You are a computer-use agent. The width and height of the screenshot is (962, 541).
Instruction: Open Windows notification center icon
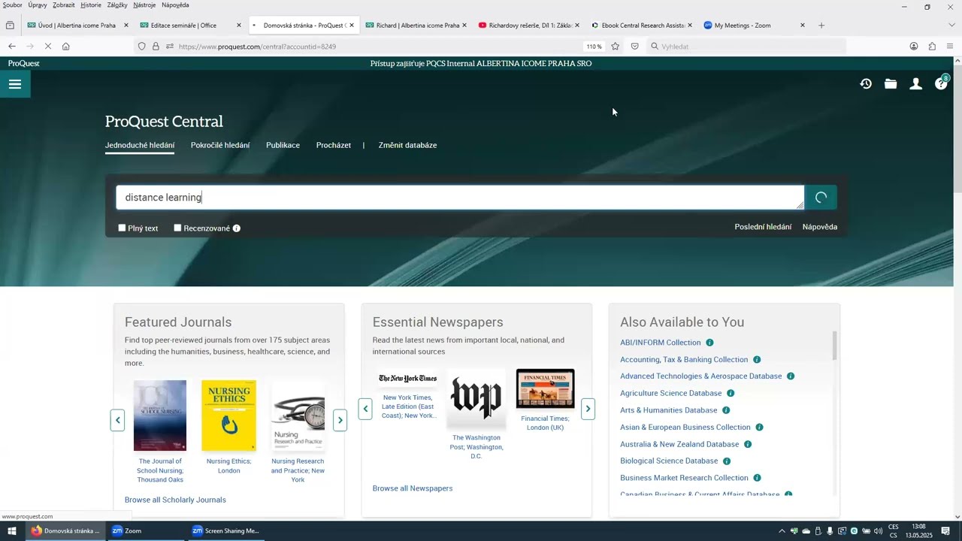pos(945,531)
